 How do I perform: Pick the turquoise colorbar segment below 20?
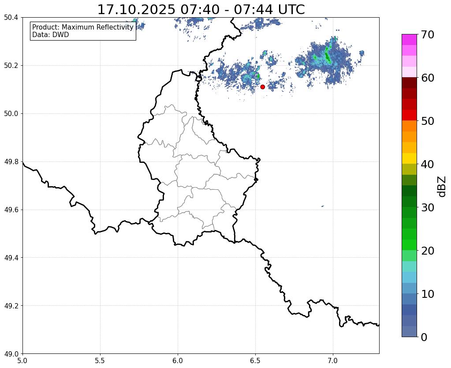[409, 267]
